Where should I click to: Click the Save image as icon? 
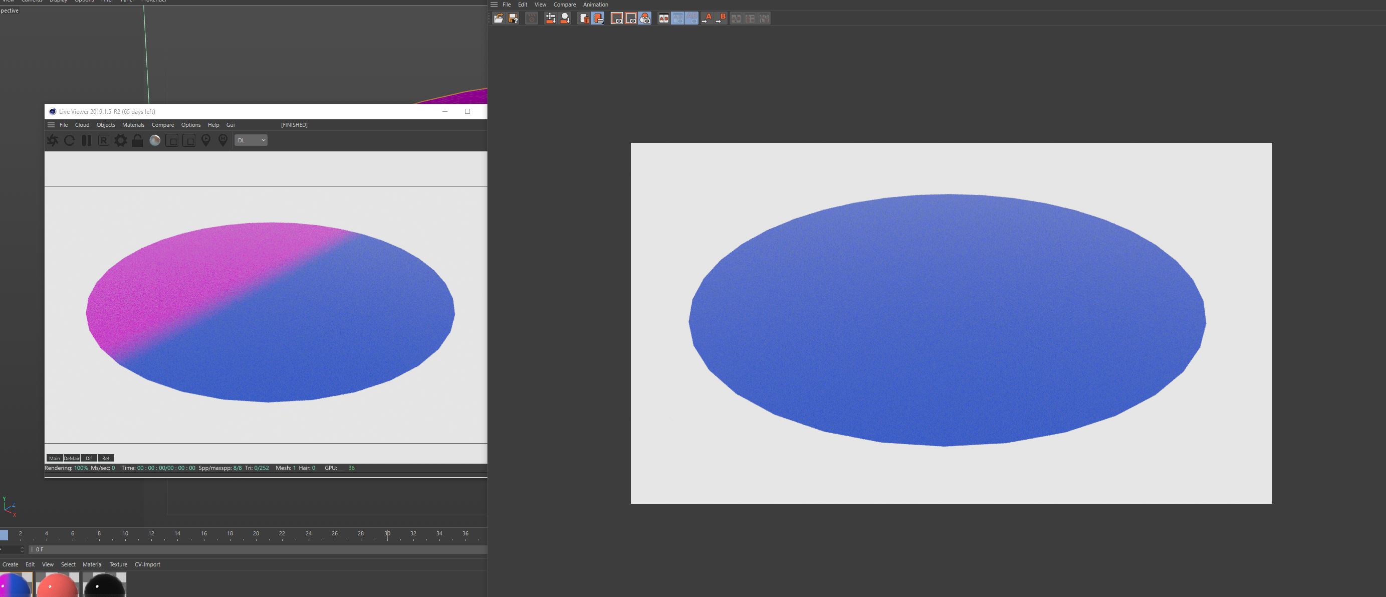pyautogui.click(x=513, y=19)
